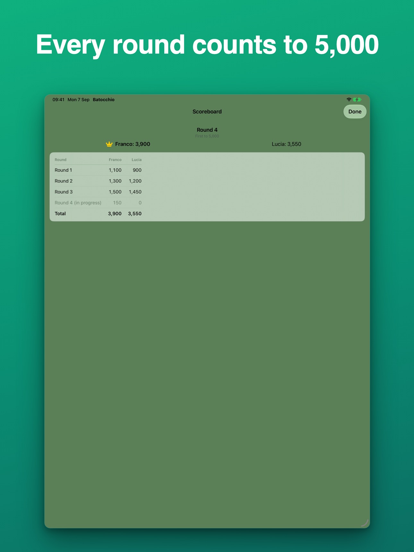Viewport: 414px width, 552px height.
Task: Click the Round column header
Action: click(60, 160)
